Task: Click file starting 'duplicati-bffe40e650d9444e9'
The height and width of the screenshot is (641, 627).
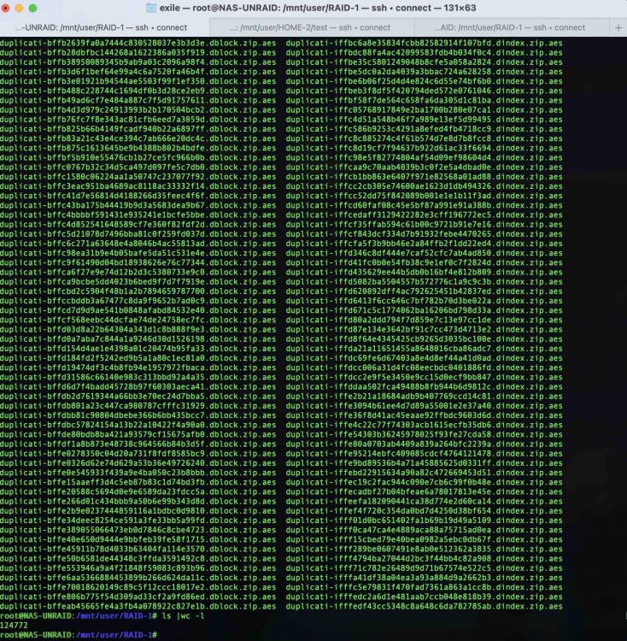Action: (138, 539)
